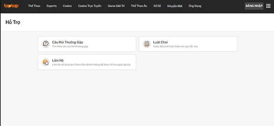Click the question mark FAQ icon
Screen dimensions: 274x126
click(46, 44)
